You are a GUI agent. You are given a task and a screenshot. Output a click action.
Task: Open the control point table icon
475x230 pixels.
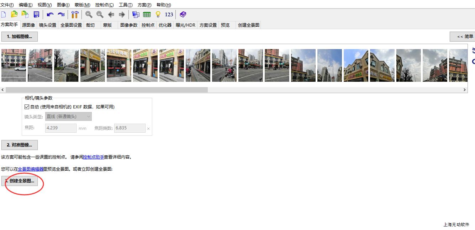pos(147,15)
